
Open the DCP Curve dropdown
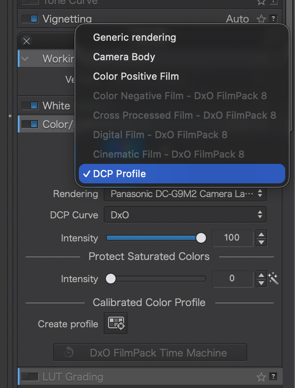pos(185,215)
